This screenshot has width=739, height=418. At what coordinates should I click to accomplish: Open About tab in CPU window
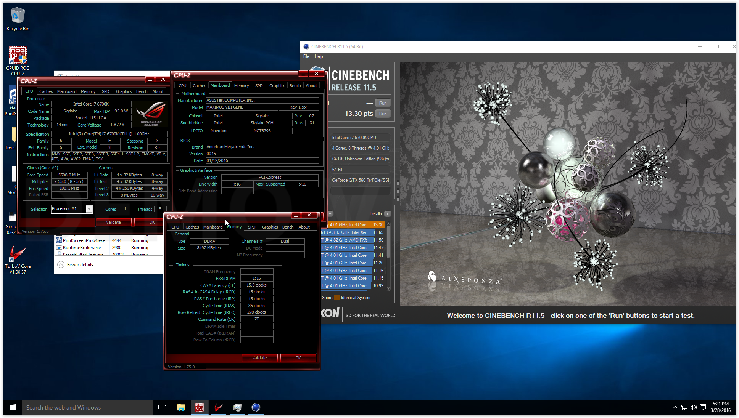click(x=158, y=91)
